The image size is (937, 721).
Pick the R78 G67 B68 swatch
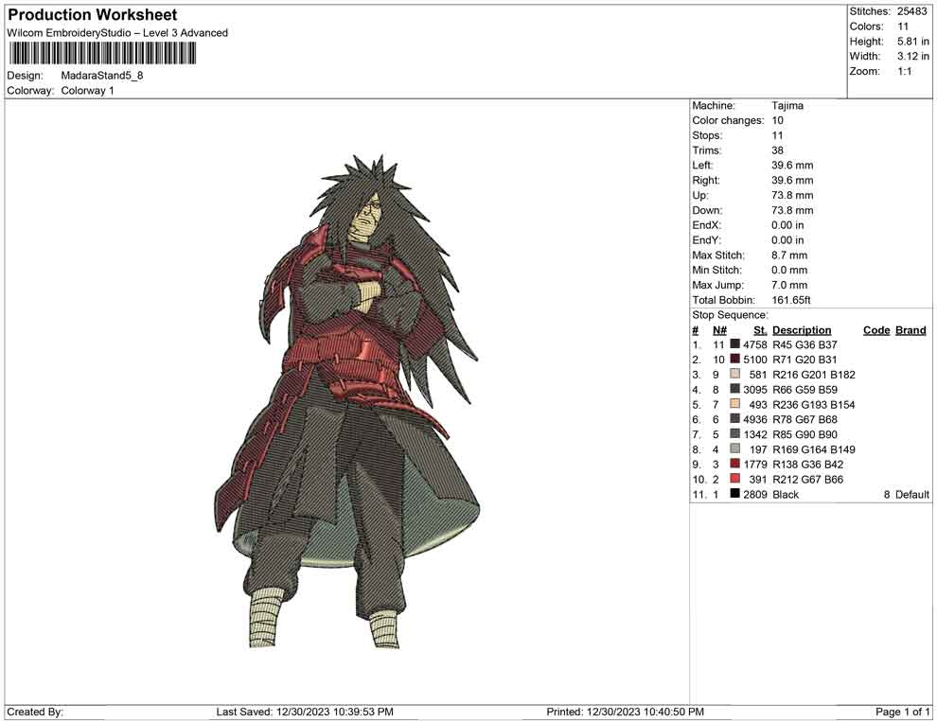click(x=735, y=419)
